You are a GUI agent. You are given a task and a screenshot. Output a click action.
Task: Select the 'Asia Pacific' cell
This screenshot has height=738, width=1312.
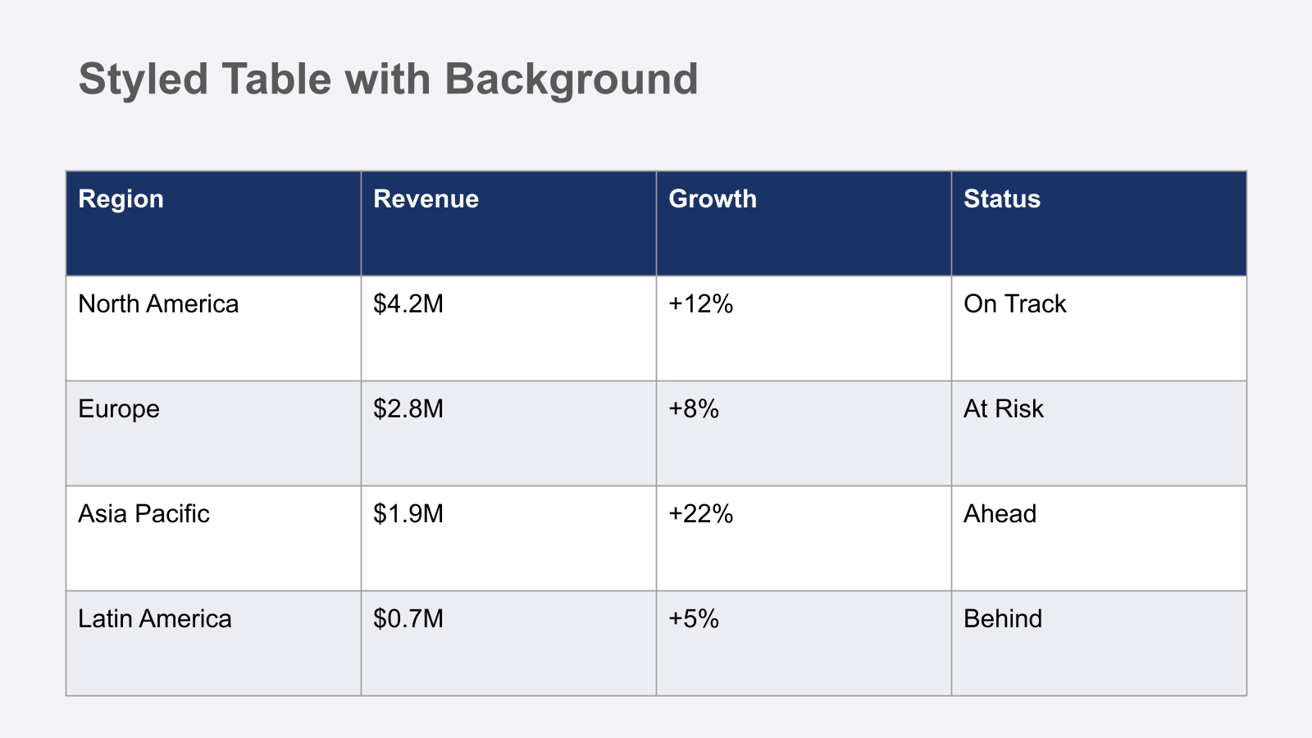pyautogui.click(x=213, y=538)
